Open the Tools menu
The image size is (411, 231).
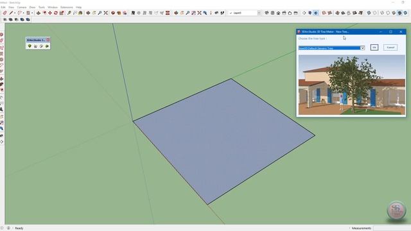41,7
